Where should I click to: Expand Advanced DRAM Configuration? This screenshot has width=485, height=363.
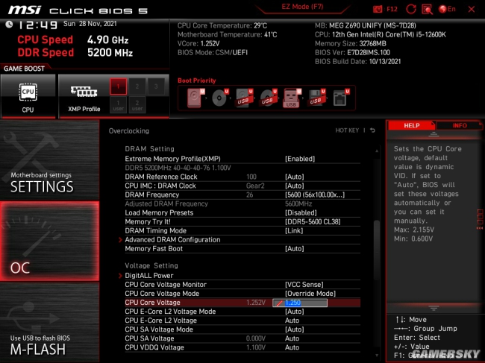tap(172, 240)
